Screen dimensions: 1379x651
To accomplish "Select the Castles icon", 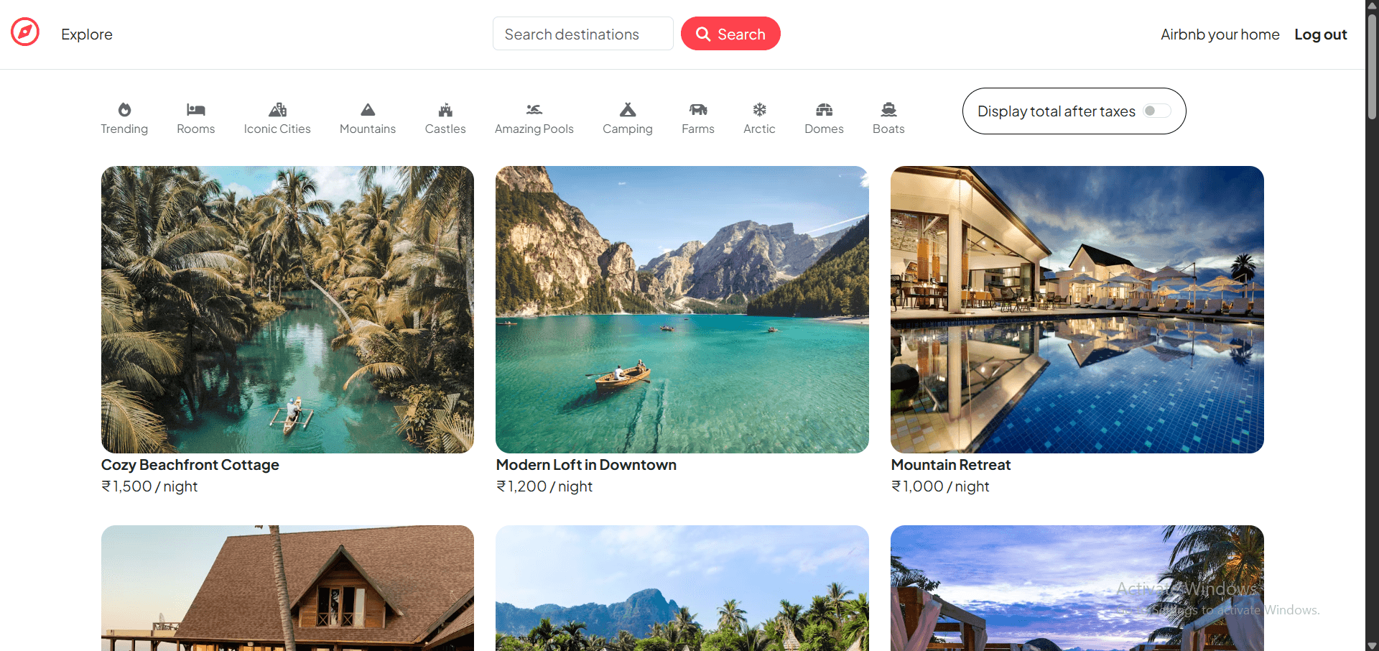I will pos(445,109).
